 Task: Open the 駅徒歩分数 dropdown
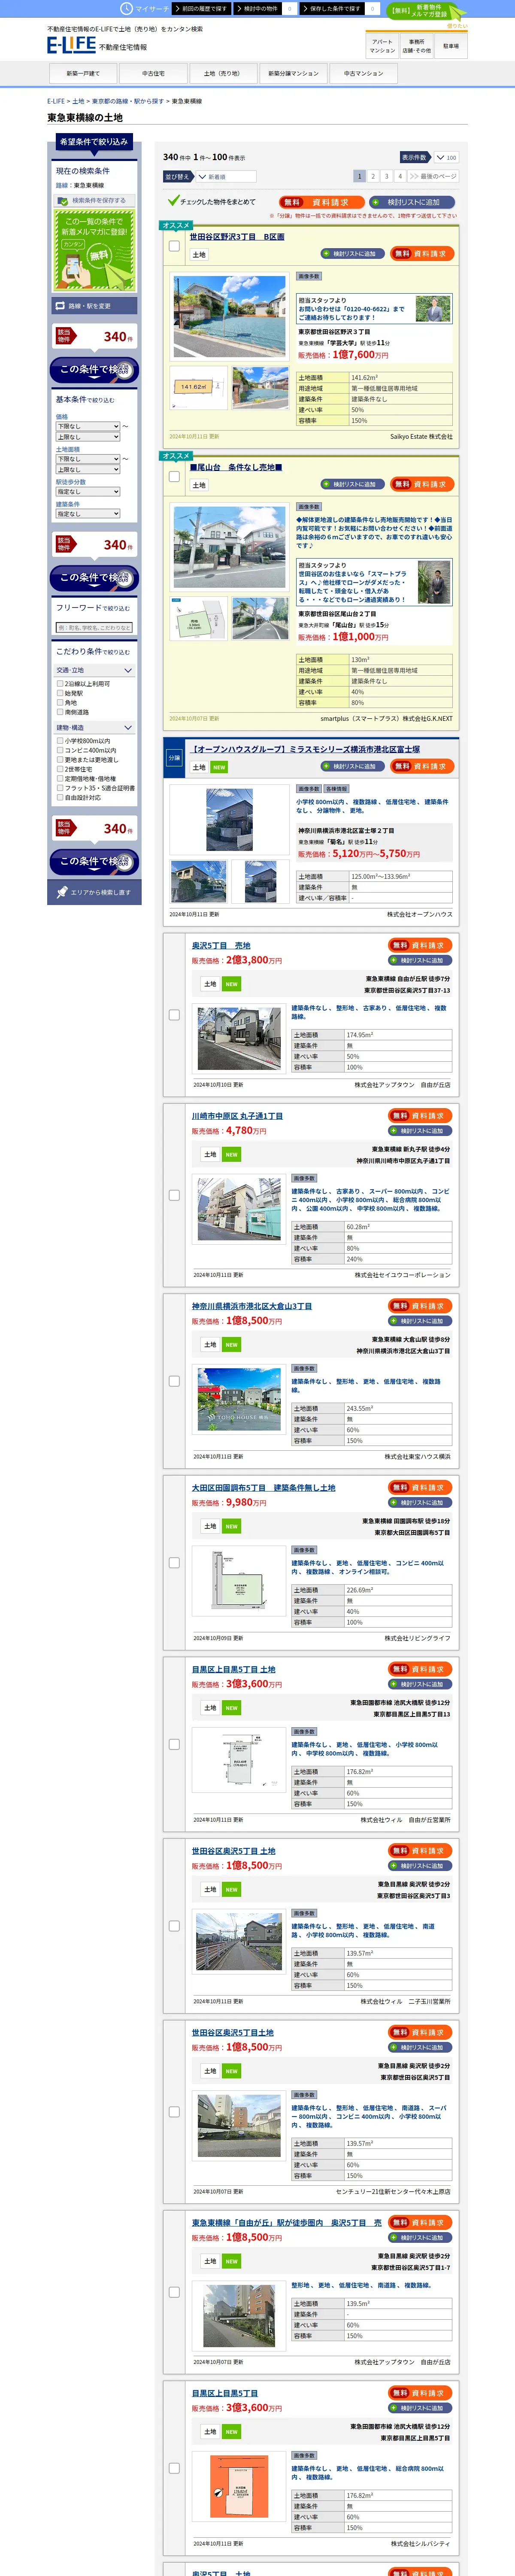pos(88,492)
